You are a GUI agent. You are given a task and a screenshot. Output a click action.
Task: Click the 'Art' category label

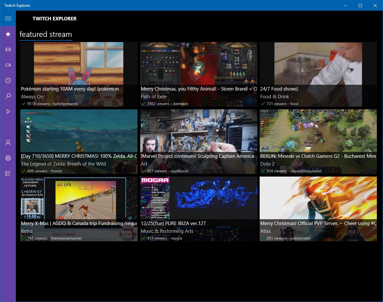pos(144,164)
